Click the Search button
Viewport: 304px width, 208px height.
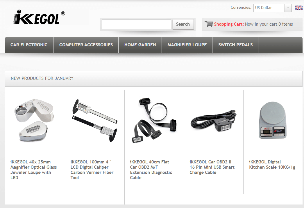point(183,24)
